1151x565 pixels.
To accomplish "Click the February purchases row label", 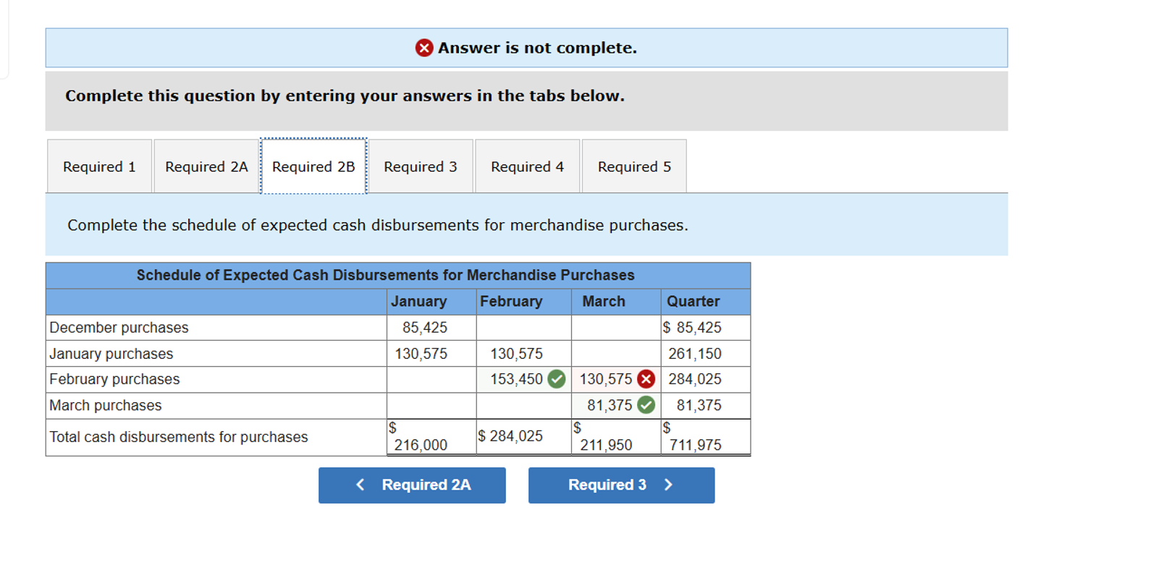I will click(x=114, y=379).
